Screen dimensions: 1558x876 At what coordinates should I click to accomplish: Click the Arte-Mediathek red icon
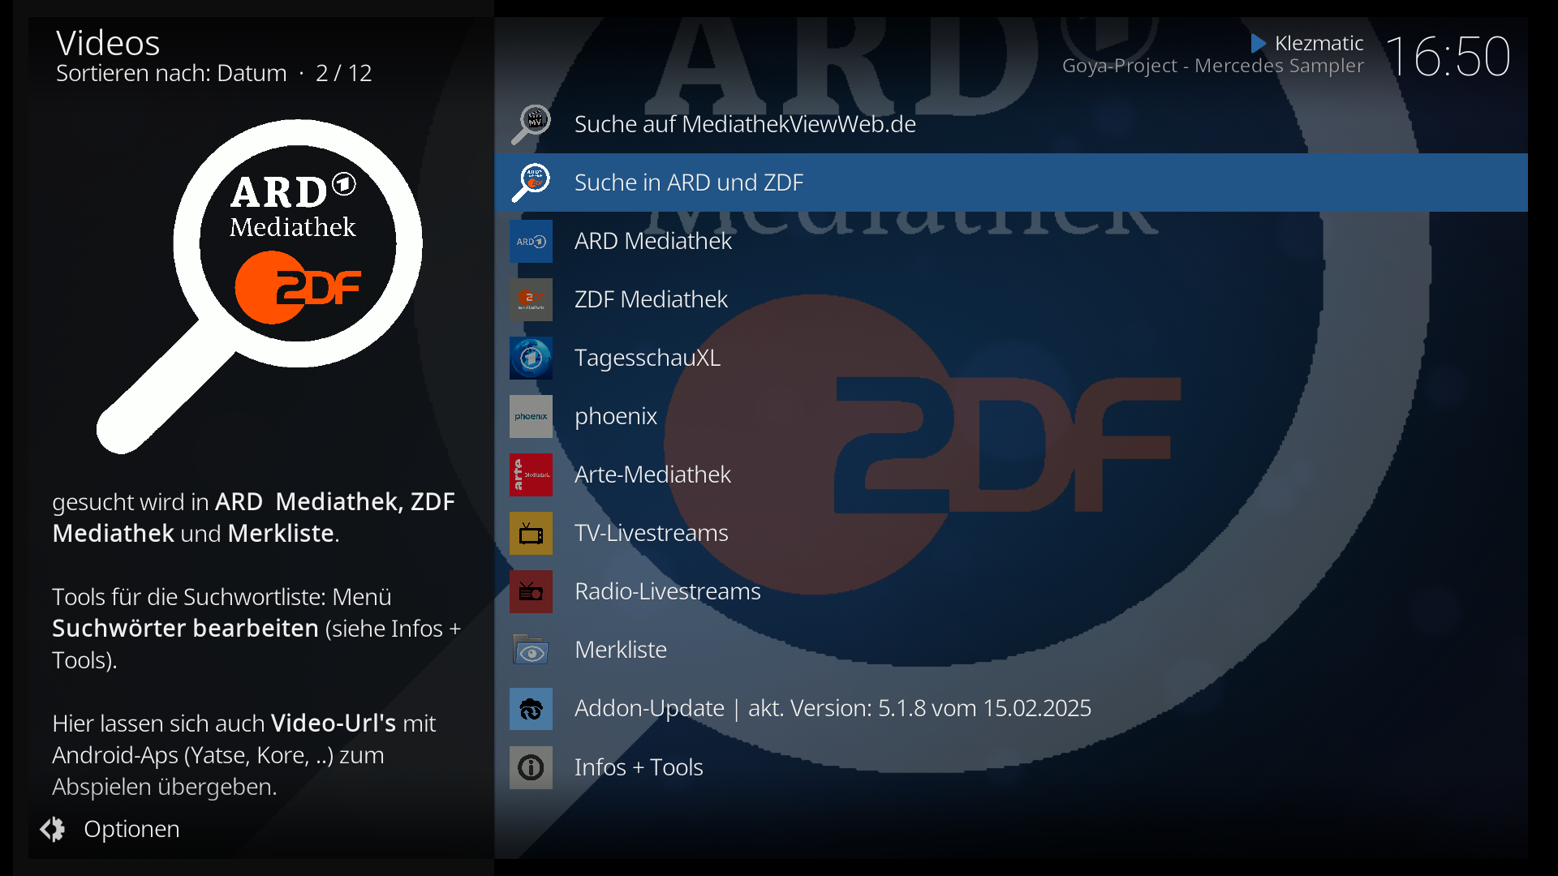(531, 474)
